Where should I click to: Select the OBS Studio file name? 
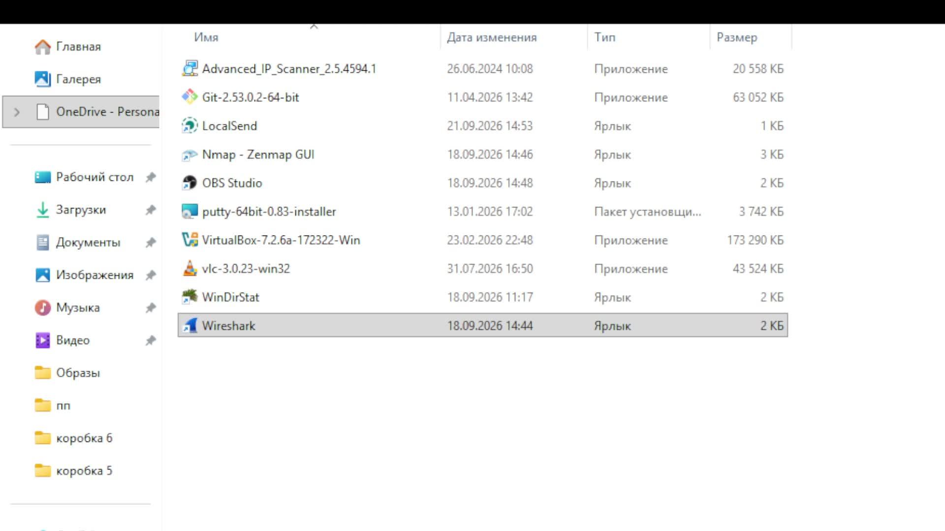(x=232, y=183)
